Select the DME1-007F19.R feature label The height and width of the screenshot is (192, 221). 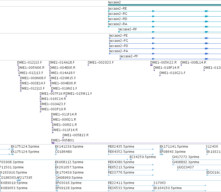click(x=53, y=94)
